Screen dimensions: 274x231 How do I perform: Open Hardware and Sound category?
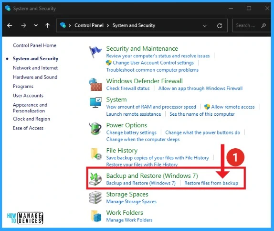[x=35, y=77]
